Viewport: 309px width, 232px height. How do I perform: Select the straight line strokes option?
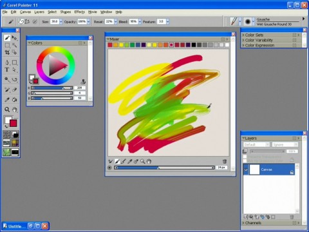click(27, 21)
